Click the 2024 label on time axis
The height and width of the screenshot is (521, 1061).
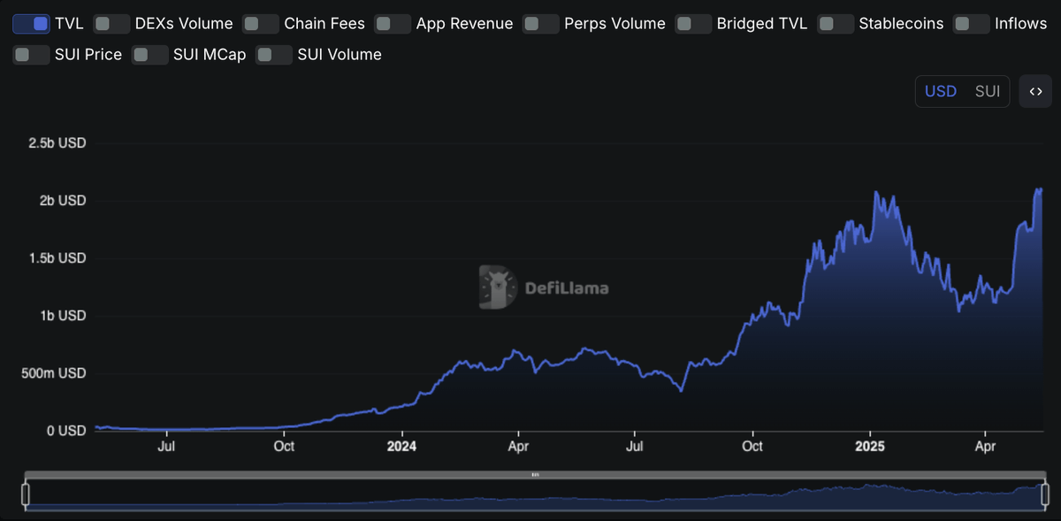click(401, 447)
